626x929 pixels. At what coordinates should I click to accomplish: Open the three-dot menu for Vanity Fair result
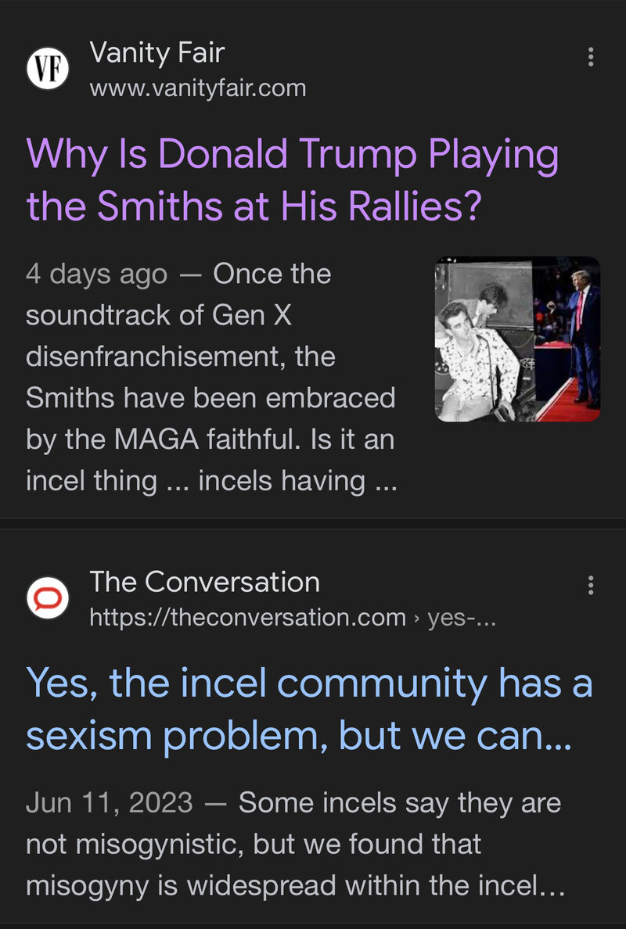(591, 57)
